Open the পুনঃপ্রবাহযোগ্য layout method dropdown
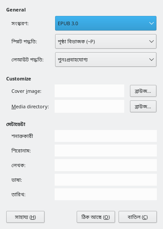This screenshot has height=229, width=163. 106,60
